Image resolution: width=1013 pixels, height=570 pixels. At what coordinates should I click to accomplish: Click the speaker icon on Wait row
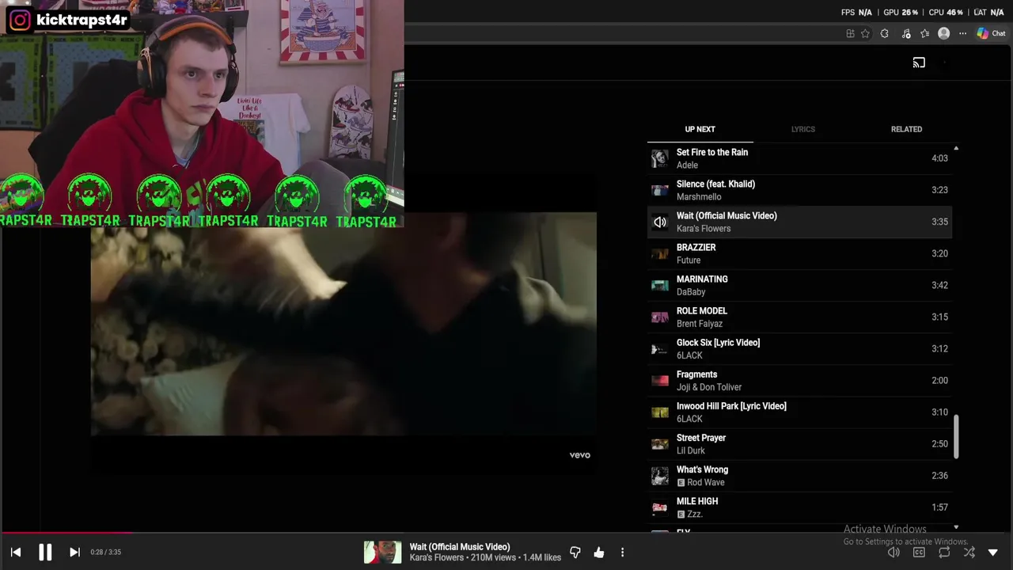[659, 222]
